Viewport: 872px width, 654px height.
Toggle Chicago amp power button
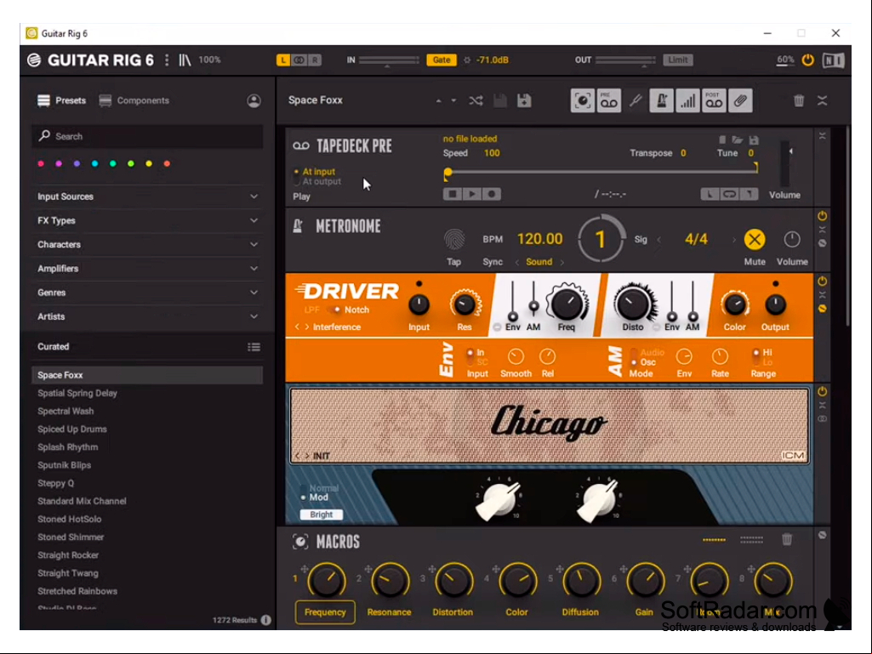[822, 391]
